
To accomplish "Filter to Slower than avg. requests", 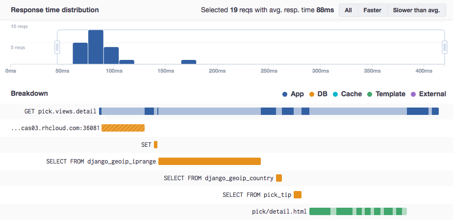I will coord(416,10).
